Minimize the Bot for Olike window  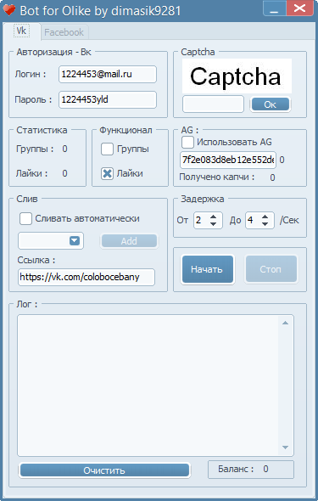(274, 8)
